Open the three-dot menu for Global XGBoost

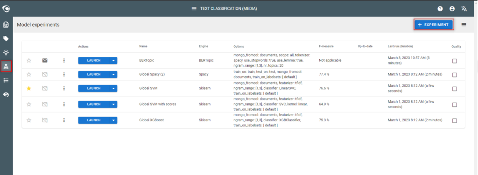tap(64, 120)
